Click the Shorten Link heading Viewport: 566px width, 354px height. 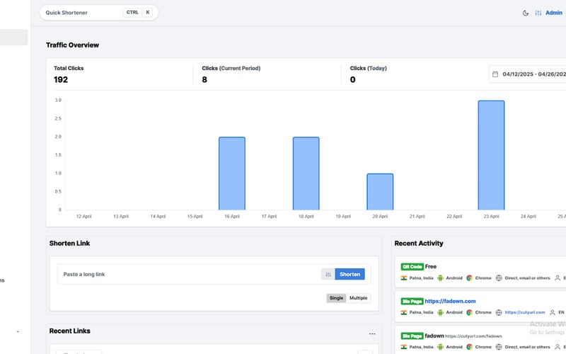(69, 244)
